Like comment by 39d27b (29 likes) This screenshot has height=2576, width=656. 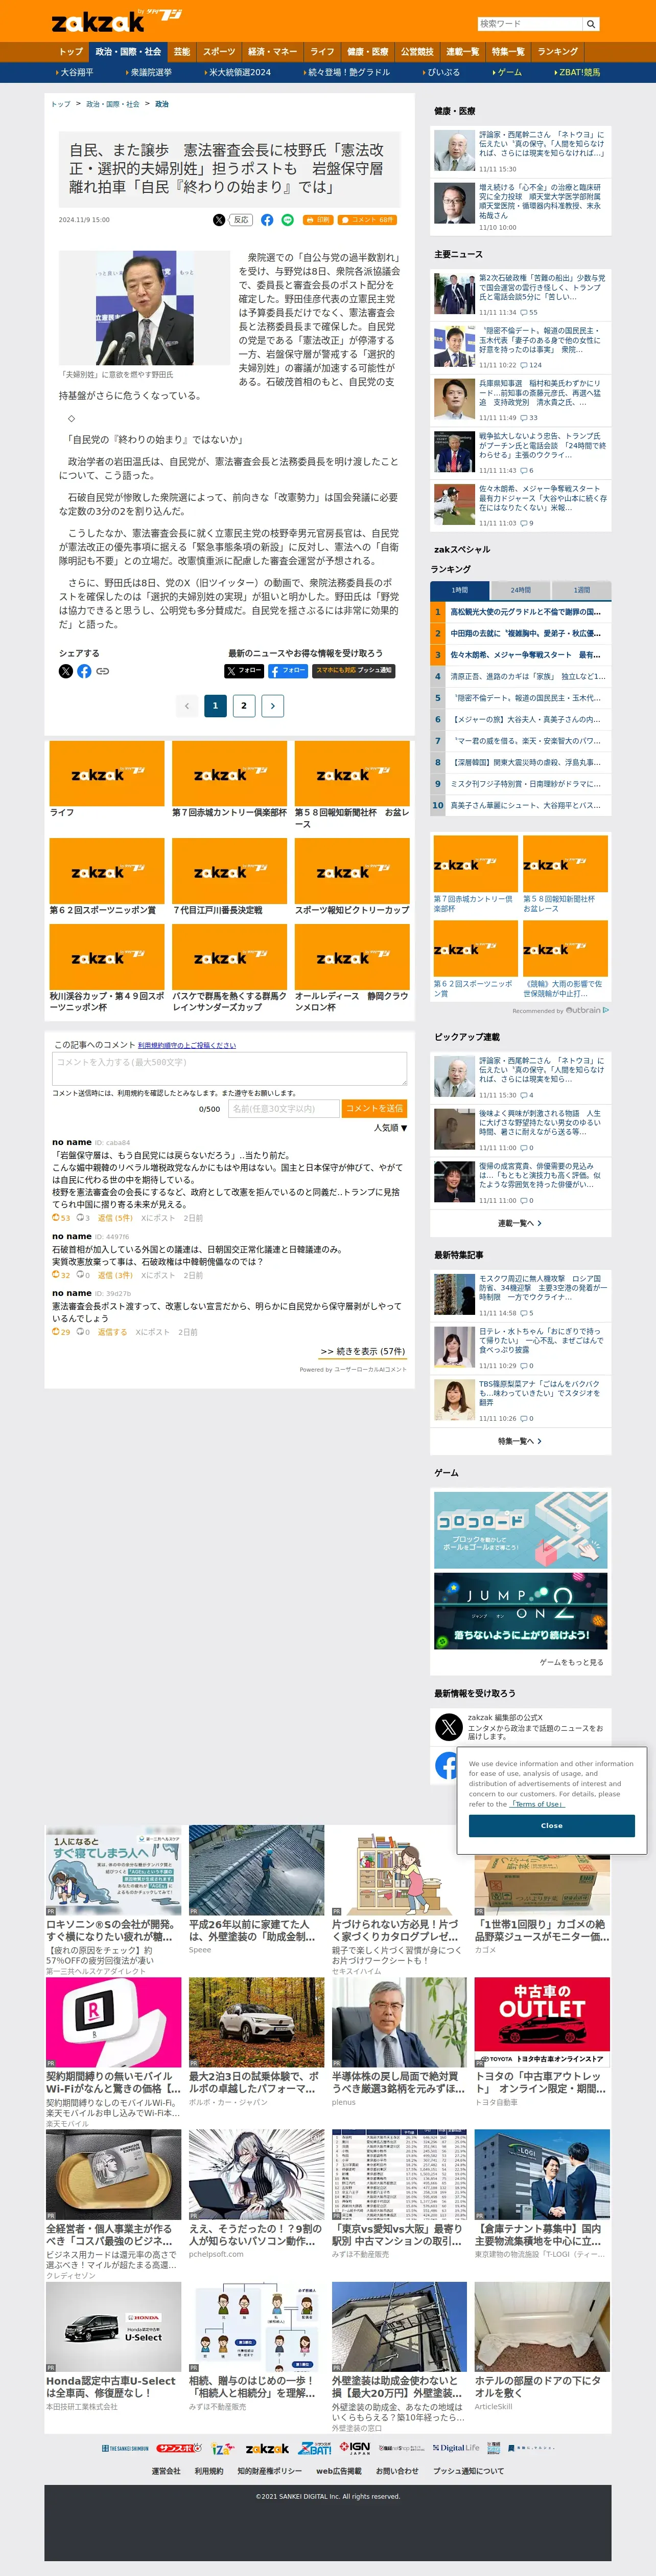tap(61, 1332)
